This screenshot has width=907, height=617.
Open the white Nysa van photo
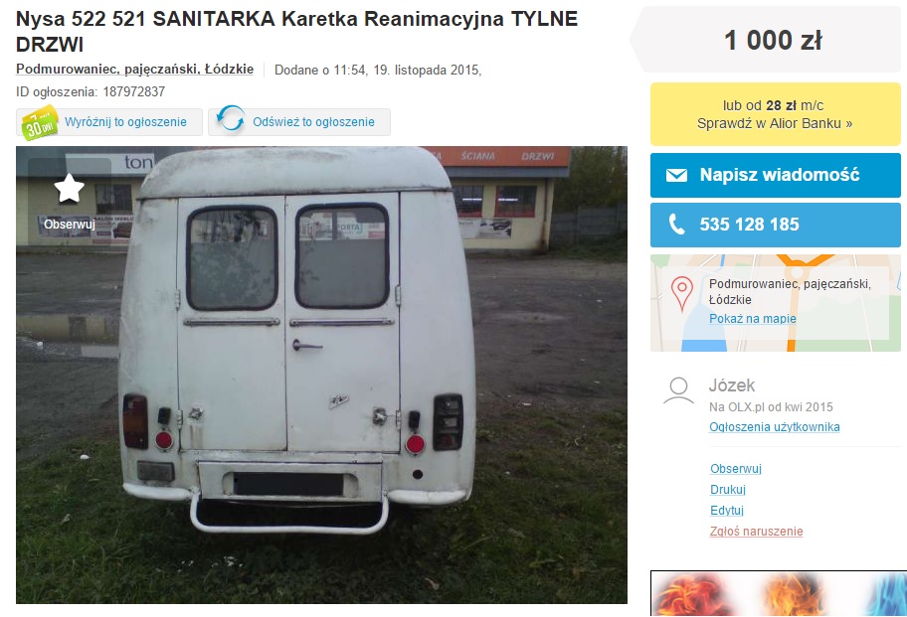[321, 375]
